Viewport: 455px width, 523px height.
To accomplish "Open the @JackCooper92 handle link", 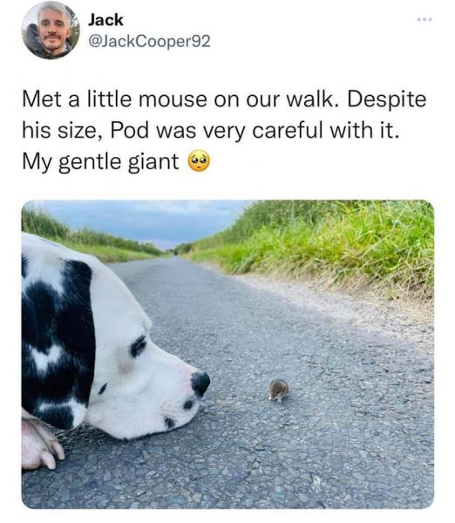I will (x=149, y=41).
